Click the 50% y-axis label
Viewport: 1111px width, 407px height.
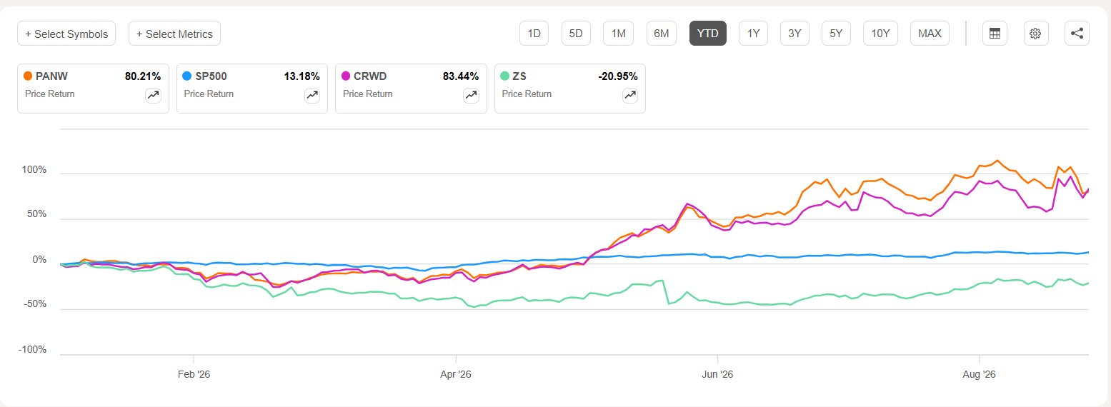[x=37, y=214]
